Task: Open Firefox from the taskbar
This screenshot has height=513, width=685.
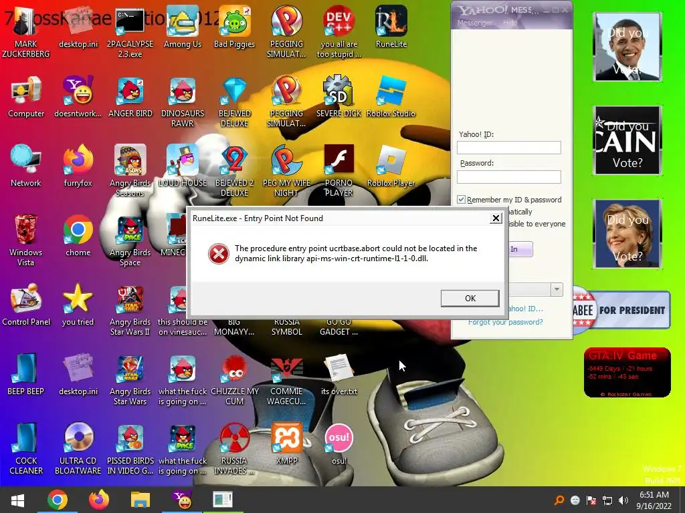Action: [99, 500]
